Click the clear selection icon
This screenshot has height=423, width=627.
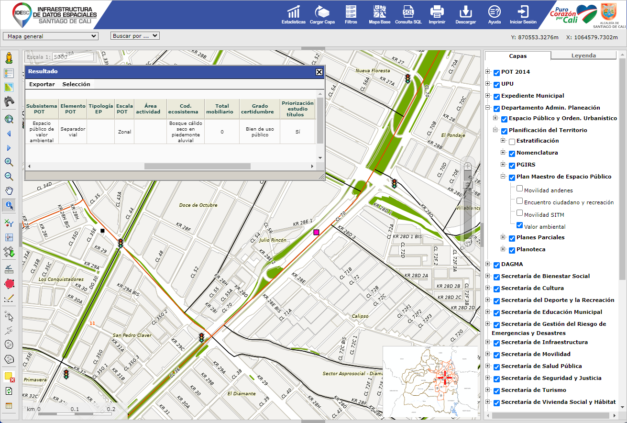[x=9, y=377]
